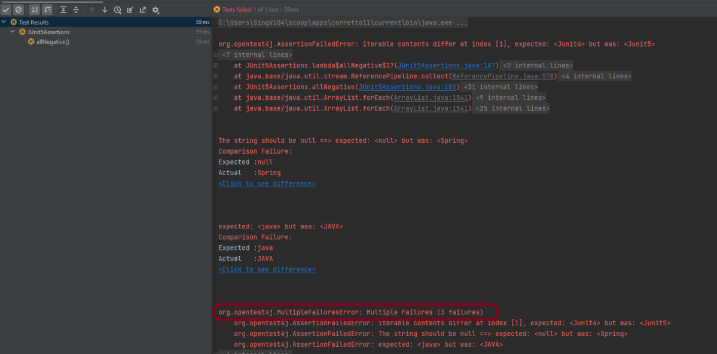Click Collapse All icon in test toolbar
Viewport: 717px width, 354px height.
click(76, 10)
